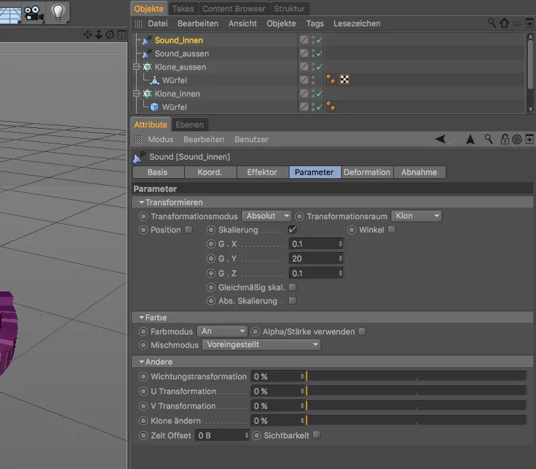Switch to Content Browser tab
Screen dimensions: 536x469
click(x=234, y=9)
